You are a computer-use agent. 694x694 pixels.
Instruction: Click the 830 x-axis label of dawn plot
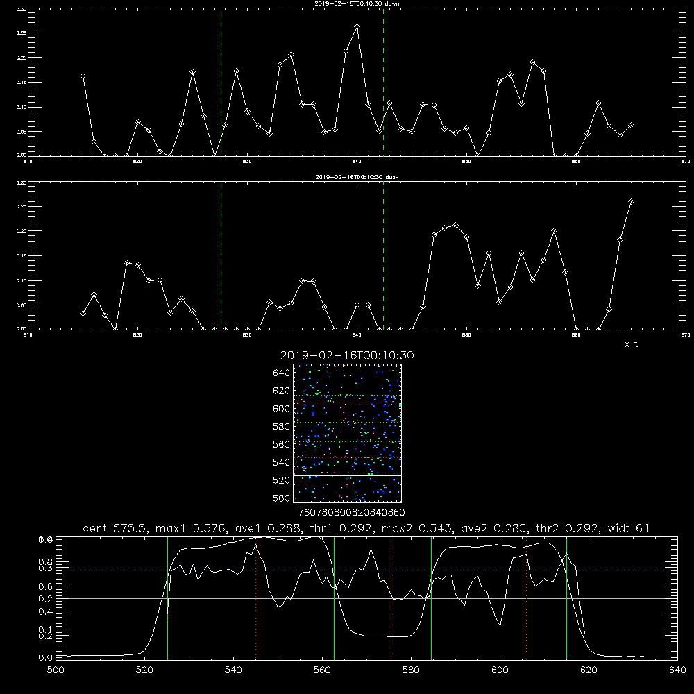[247, 162]
